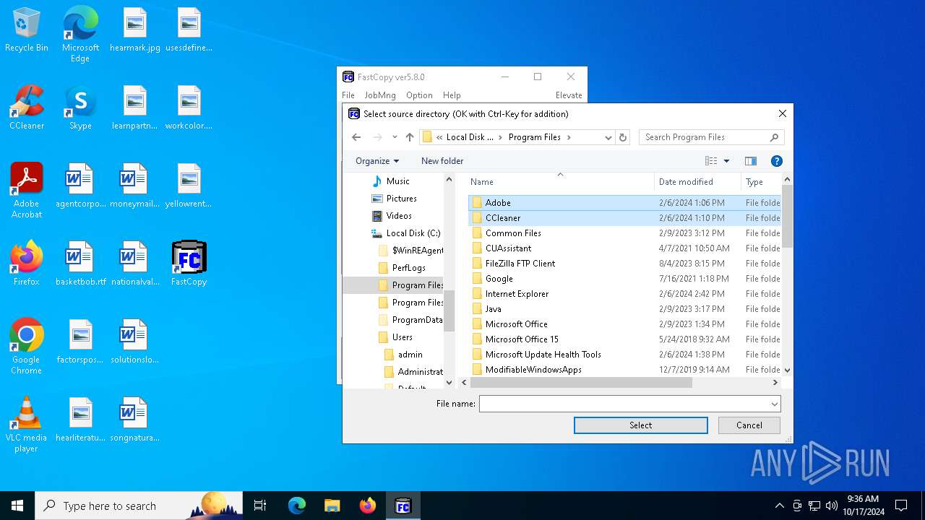Open Adobe Acrobat desktop shortcut

[27, 191]
